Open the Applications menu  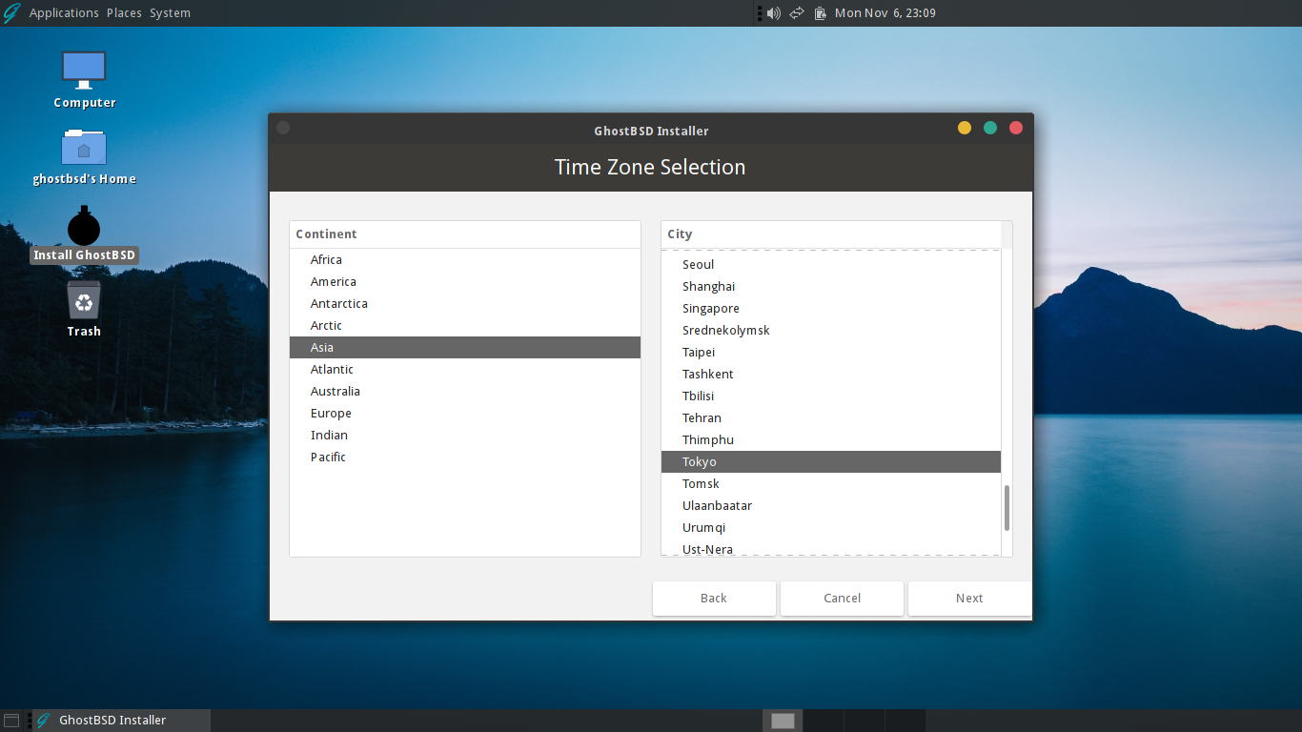tap(64, 13)
